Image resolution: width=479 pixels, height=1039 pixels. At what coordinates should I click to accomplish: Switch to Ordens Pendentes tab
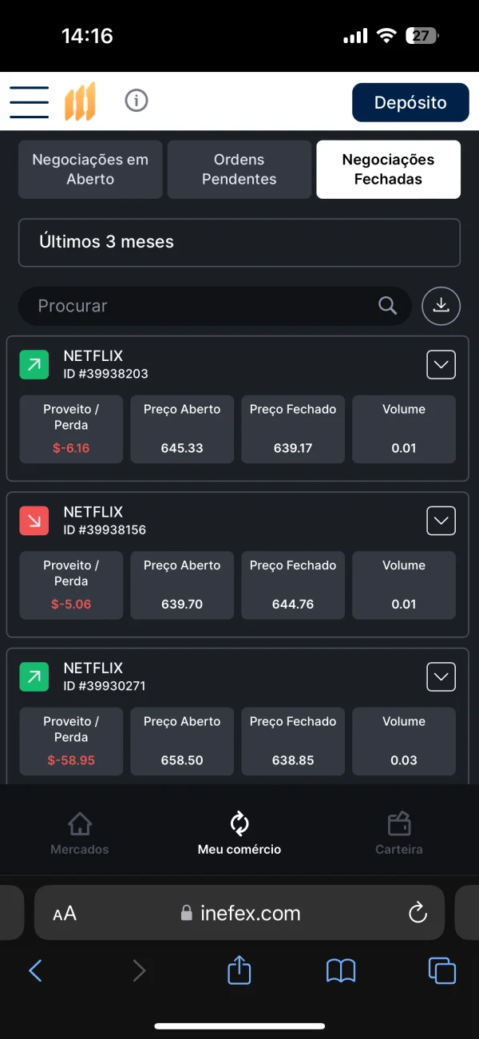point(239,169)
